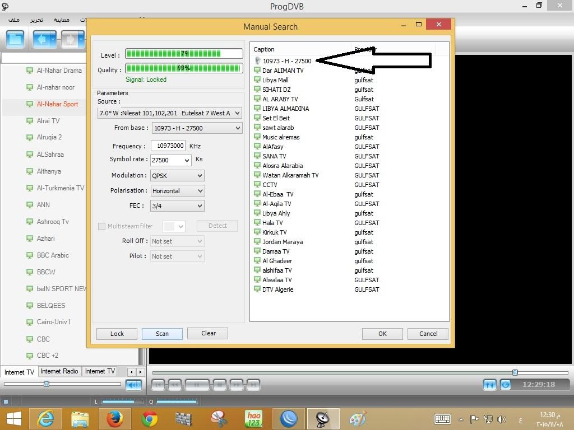
Task: Mute audio with the speaker button
Action: pos(133,385)
